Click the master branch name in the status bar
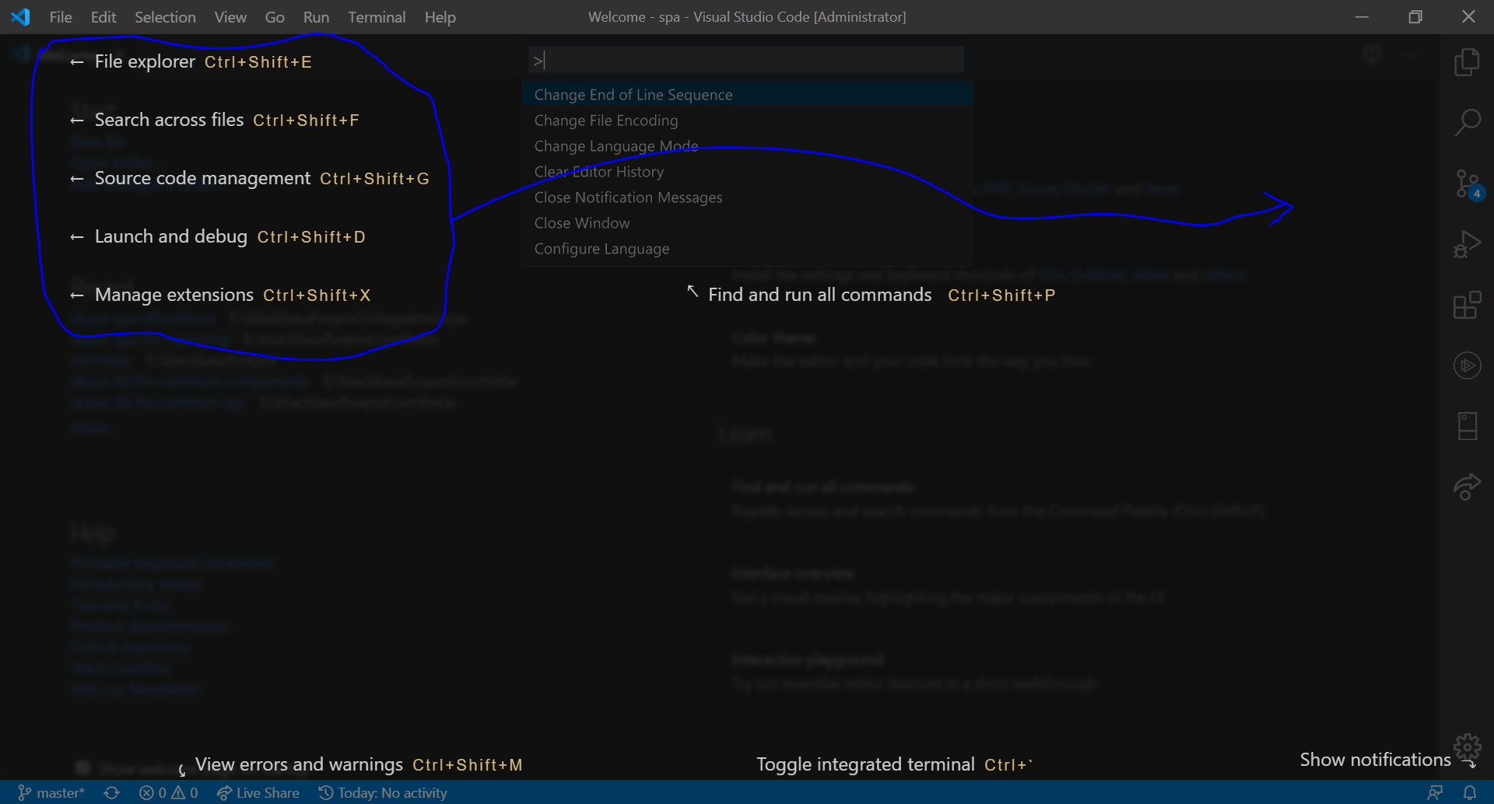The height and width of the screenshot is (804, 1494). 51,792
